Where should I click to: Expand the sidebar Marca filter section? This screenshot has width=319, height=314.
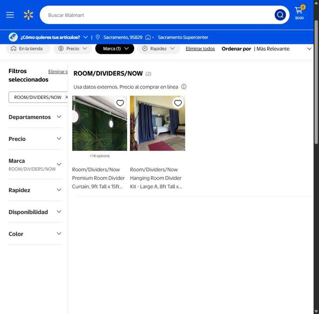35,165
